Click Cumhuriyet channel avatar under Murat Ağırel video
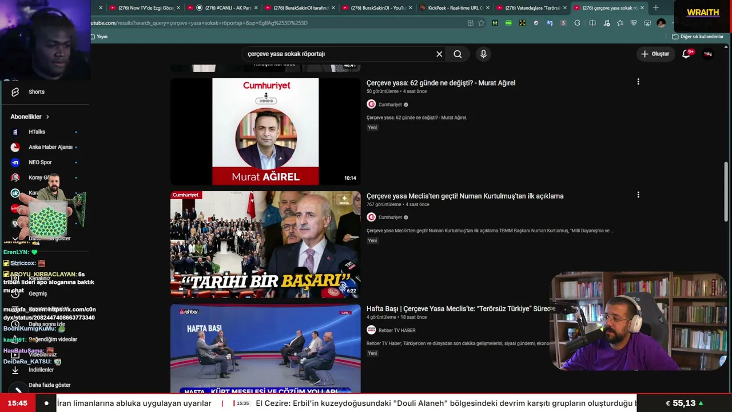Viewport: 732px width, 412px height. click(x=371, y=104)
